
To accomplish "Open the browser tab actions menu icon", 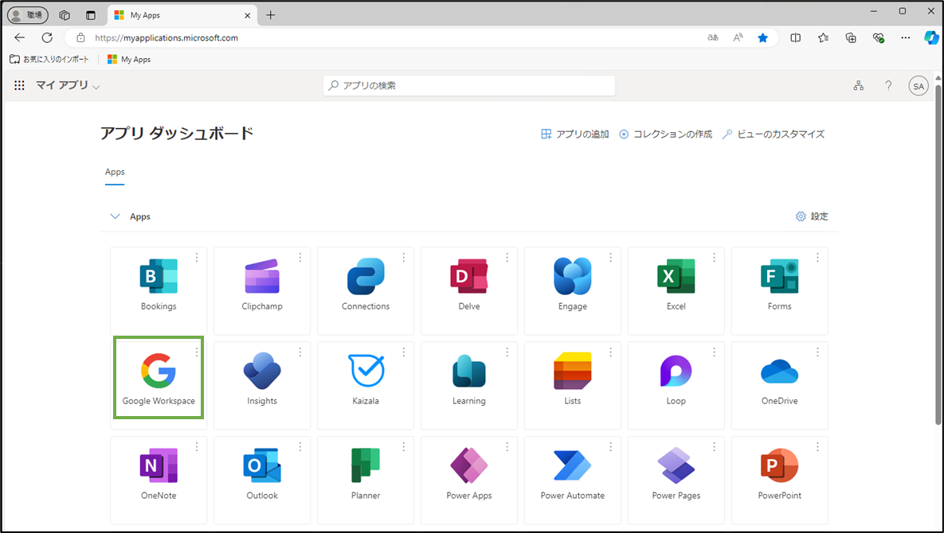I will (x=91, y=16).
